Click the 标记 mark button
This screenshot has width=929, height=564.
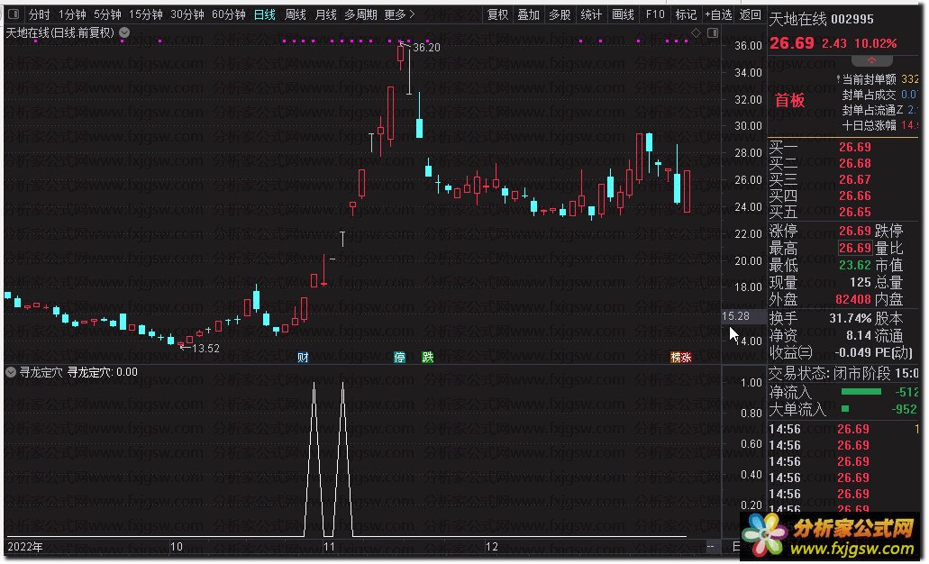(x=686, y=14)
